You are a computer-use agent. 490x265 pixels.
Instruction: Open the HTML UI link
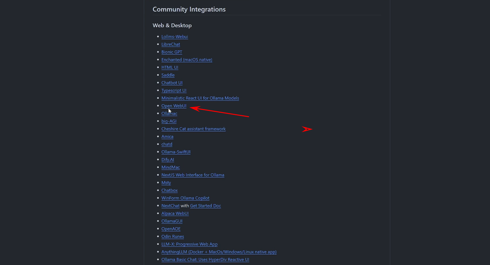[170, 67]
